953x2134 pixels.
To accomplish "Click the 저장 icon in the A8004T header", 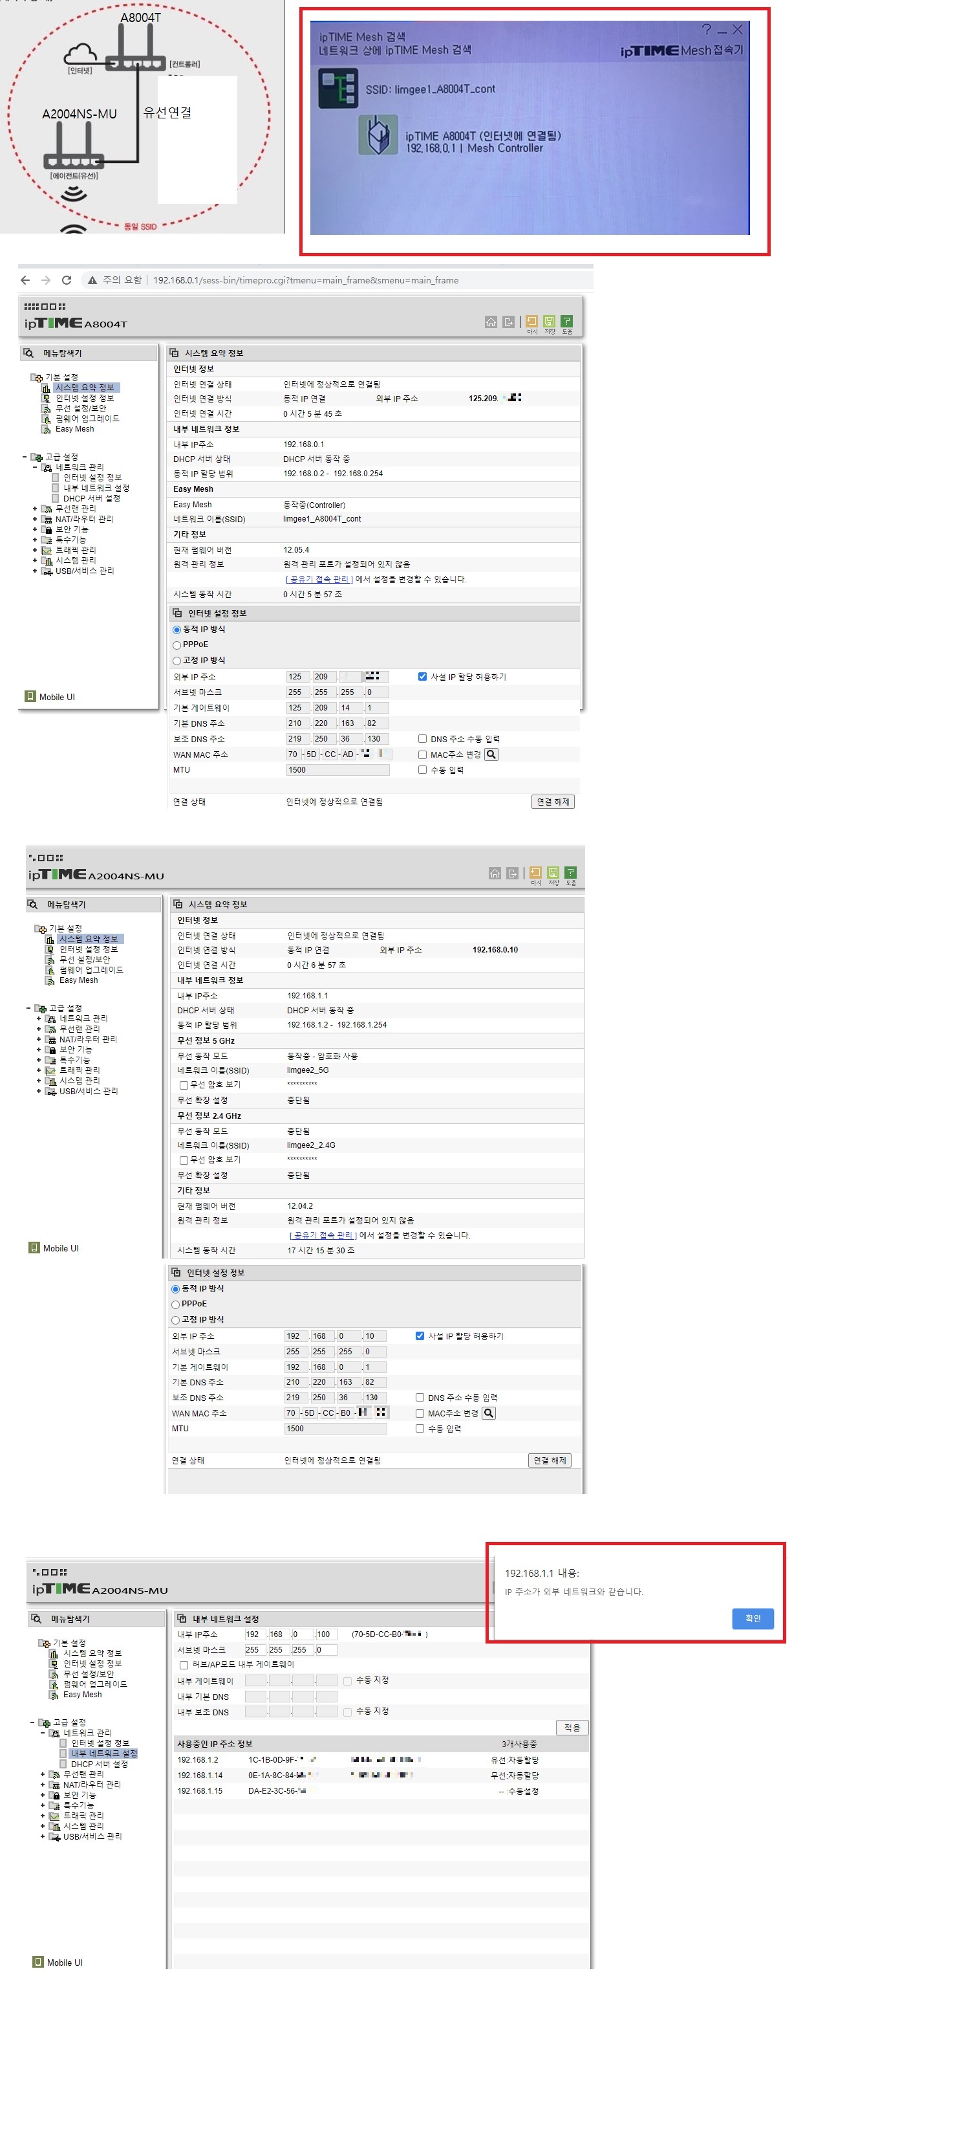I will click(x=549, y=320).
